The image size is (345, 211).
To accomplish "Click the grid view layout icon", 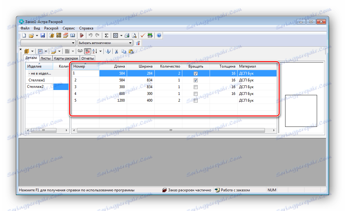I will [115, 35].
